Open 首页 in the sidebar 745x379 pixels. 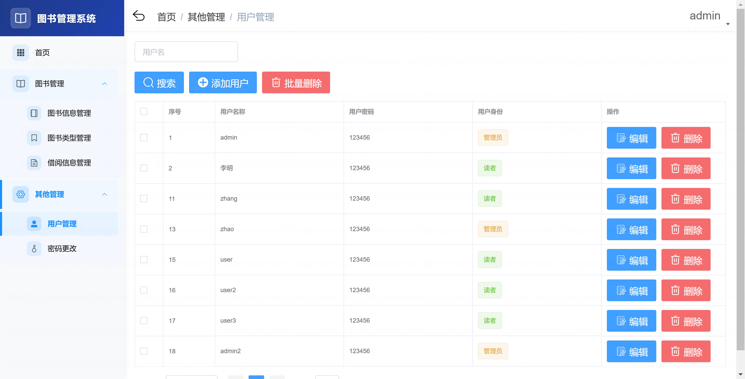coord(59,53)
